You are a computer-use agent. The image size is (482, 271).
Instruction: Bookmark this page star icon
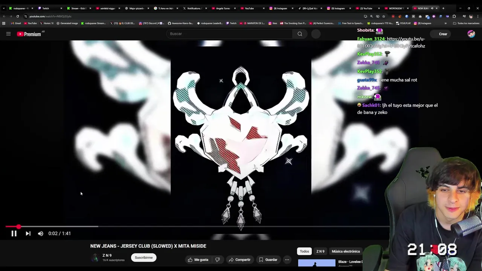coord(384,17)
